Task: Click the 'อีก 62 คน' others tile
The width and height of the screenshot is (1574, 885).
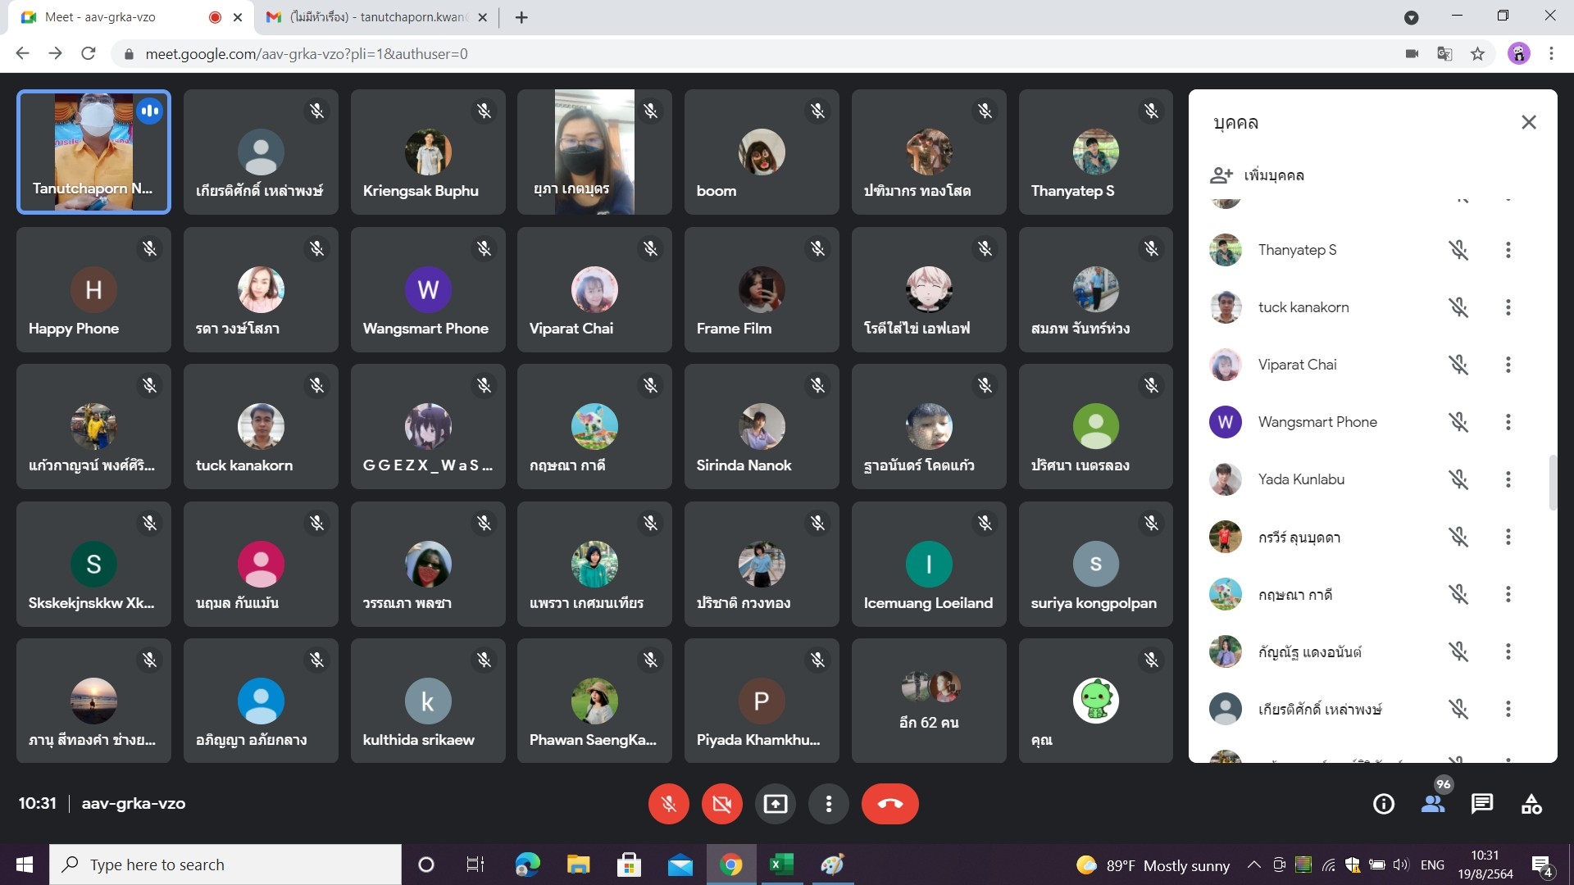Action: (x=928, y=701)
